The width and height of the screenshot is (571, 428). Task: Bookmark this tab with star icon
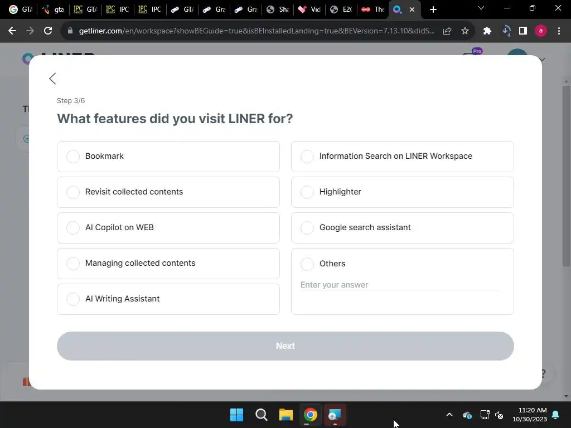point(465,31)
